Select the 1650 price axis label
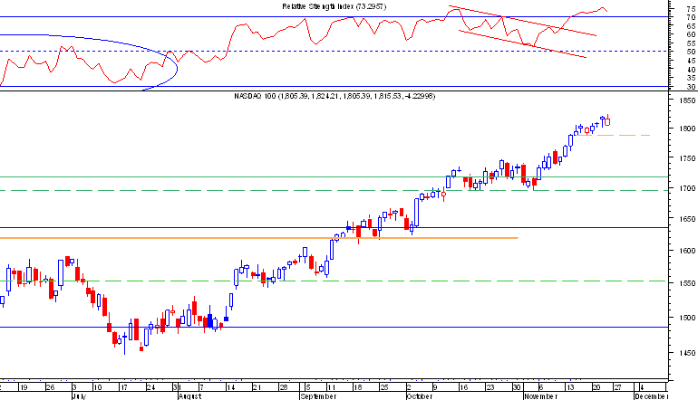The image size is (698, 400). click(687, 219)
